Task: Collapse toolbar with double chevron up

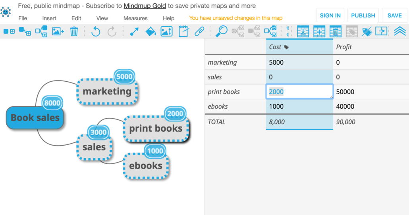Action: (399, 31)
